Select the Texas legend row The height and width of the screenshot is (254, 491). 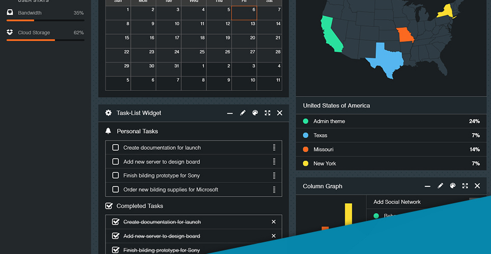point(391,135)
